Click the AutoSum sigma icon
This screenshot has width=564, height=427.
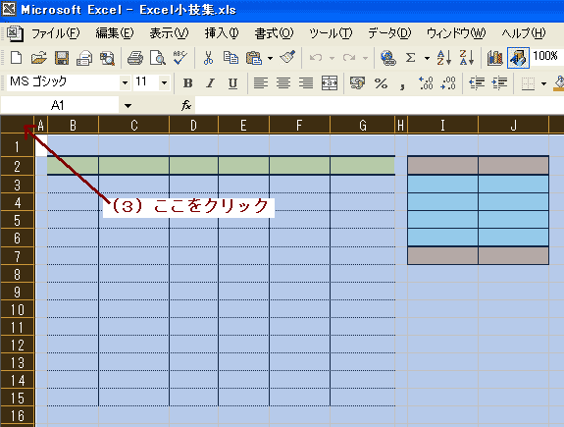[410, 58]
